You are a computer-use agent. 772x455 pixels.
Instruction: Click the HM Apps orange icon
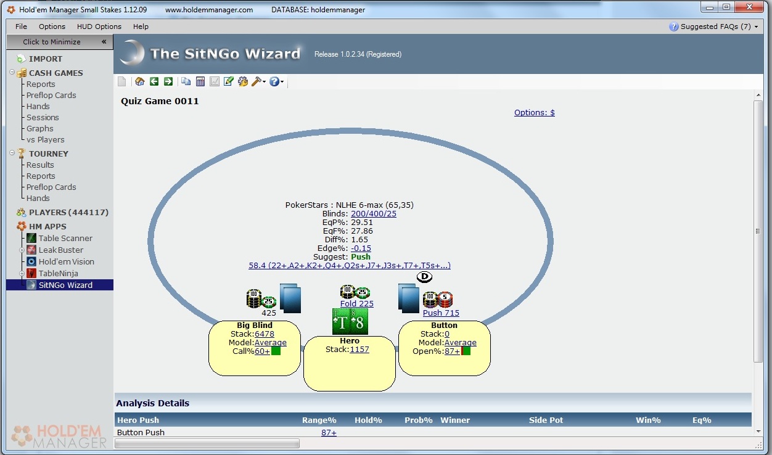tap(21, 226)
